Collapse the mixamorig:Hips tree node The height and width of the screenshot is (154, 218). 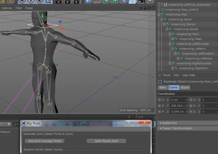[159, 15]
